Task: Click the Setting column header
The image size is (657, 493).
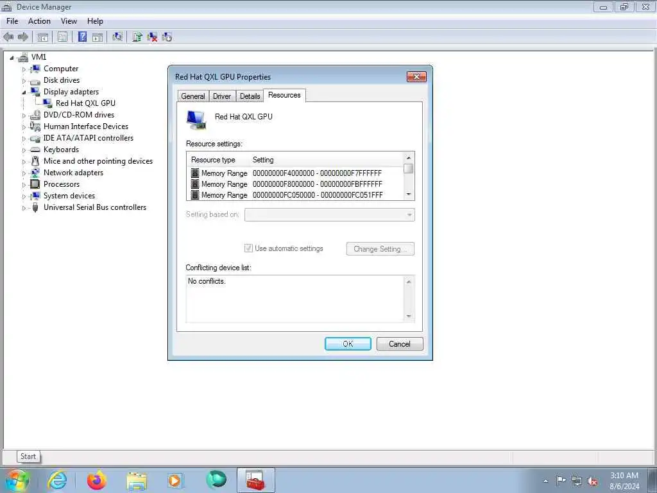Action: pos(263,160)
